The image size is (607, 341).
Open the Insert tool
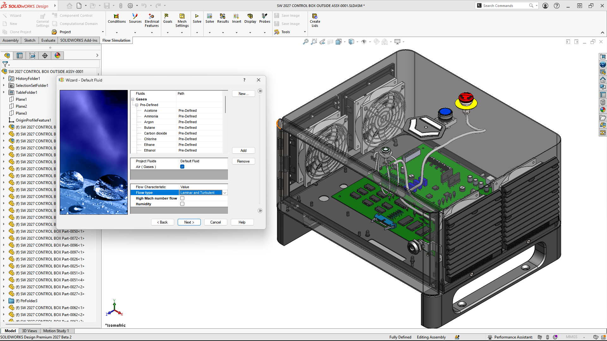236,18
